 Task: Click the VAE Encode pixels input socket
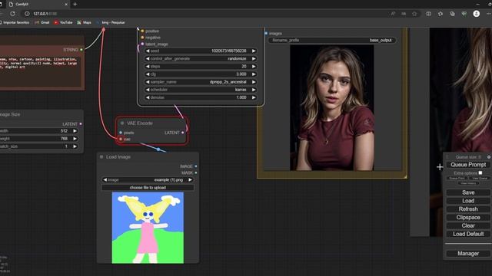pyautogui.click(x=121, y=133)
